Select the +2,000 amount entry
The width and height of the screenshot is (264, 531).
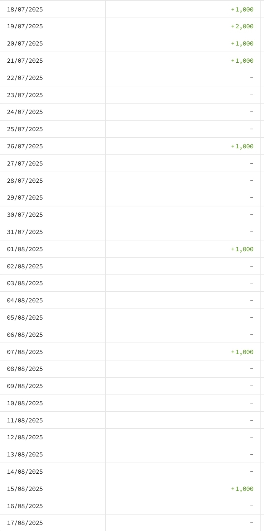click(243, 27)
